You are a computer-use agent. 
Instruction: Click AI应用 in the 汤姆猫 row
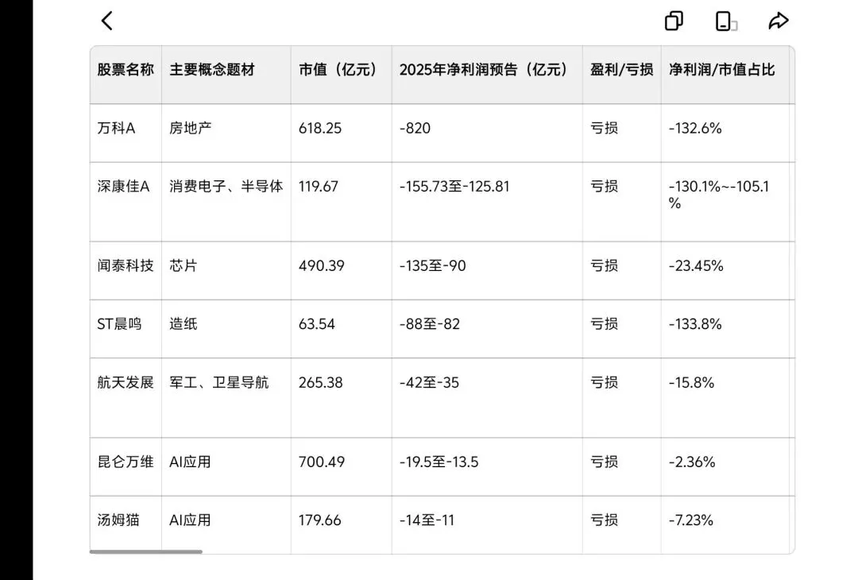191,520
